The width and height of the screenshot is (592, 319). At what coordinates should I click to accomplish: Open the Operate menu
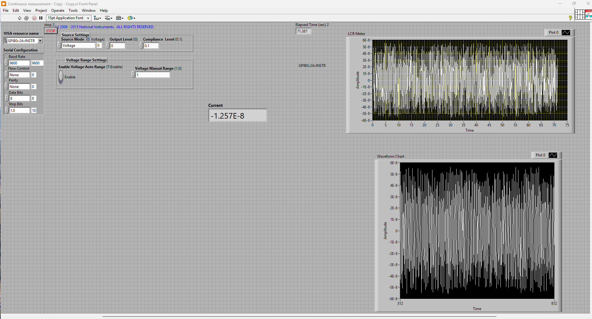[x=58, y=11]
